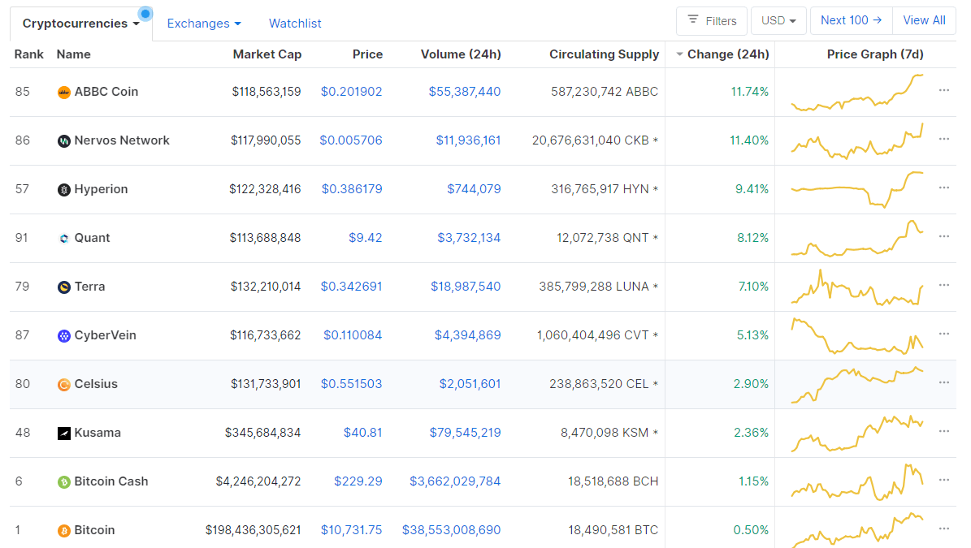The height and width of the screenshot is (548, 971).
Task: Open the Nervos Network name link
Action: [122, 140]
